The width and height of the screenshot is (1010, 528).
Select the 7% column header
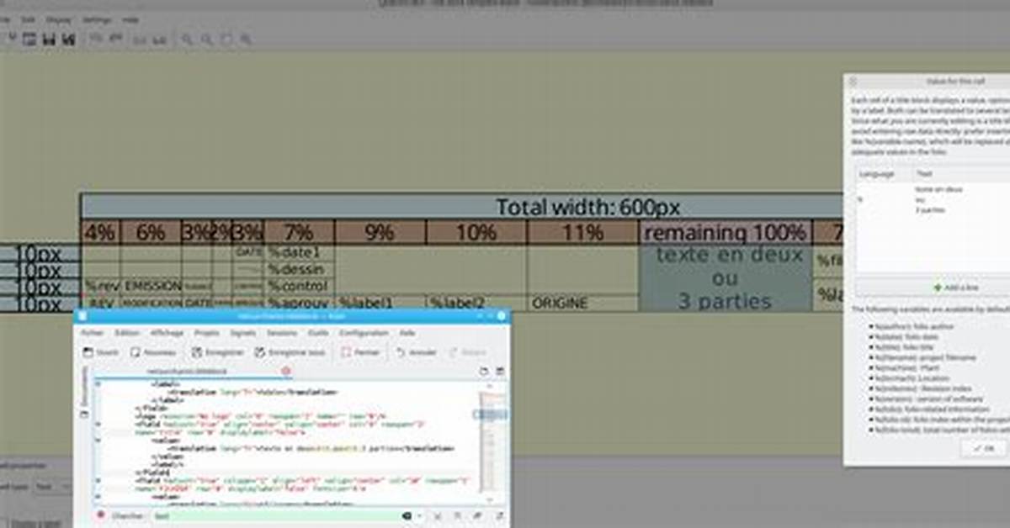tap(299, 232)
